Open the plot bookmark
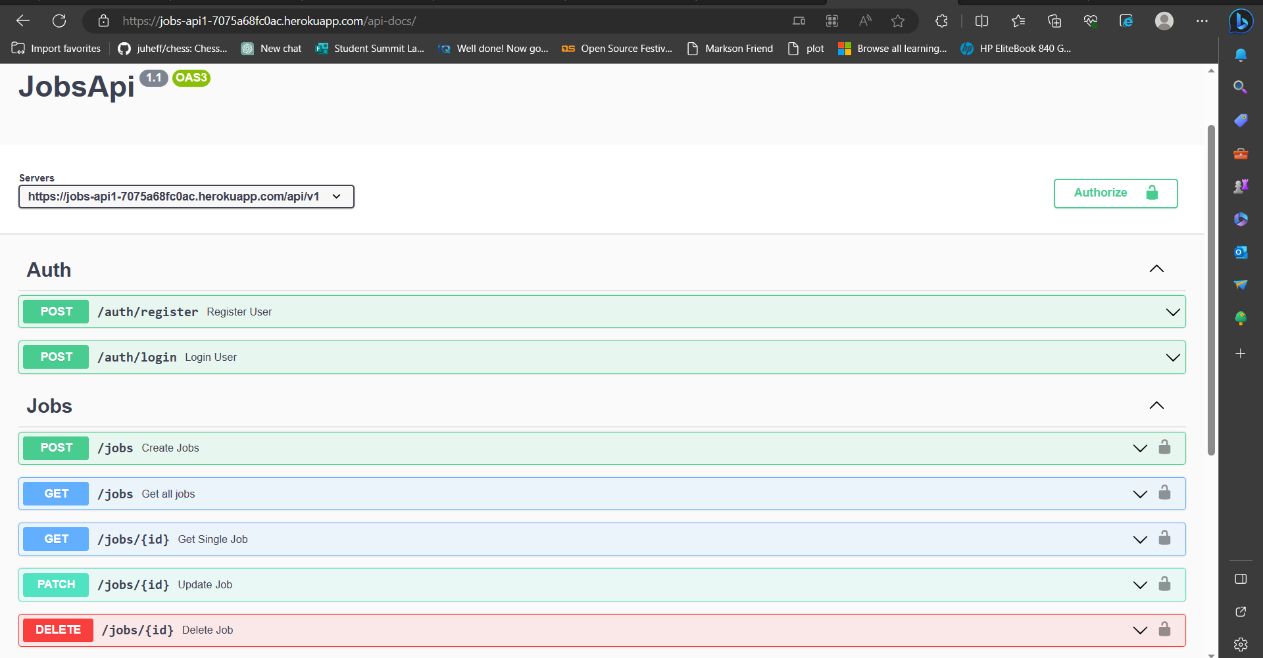The width and height of the screenshot is (1263, 658). coord(806,49)
